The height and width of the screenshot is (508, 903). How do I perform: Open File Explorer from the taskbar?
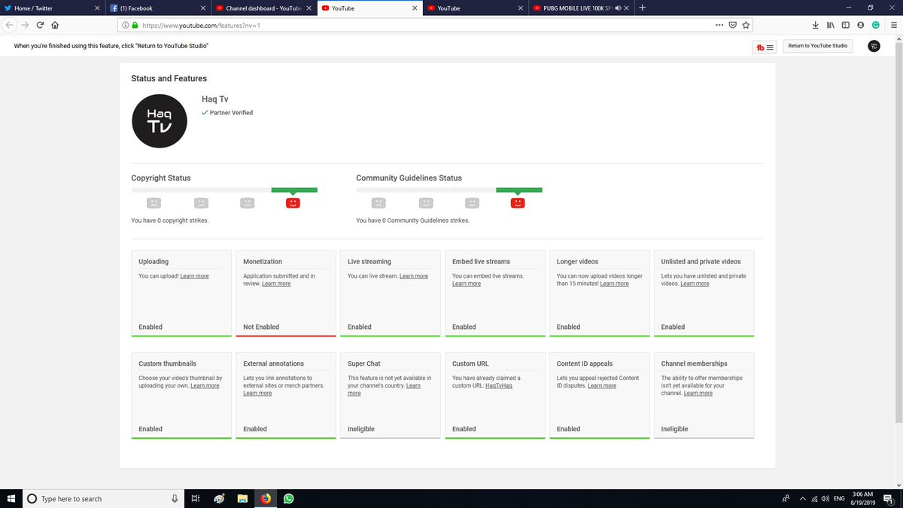click(242, 498)
